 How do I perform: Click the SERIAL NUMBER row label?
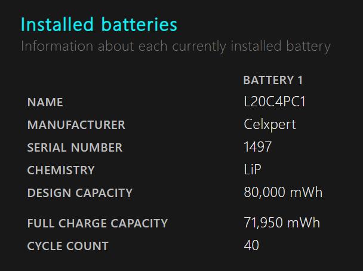click(x=75, y=148)
